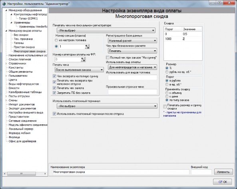Expand the Посты отгрузки tree node

[x=6, y=96]
